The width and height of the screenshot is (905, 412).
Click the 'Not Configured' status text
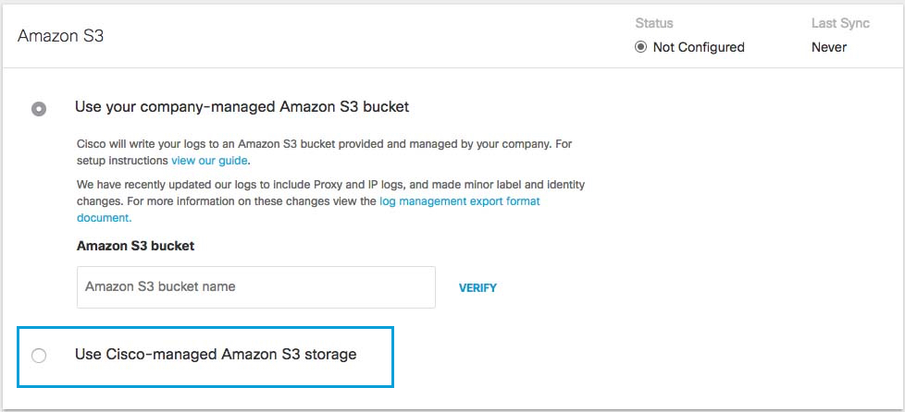(x=698, y=47)
